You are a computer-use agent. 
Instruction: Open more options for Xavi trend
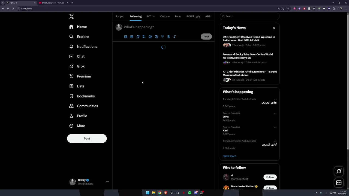click(x=275, y=127)
